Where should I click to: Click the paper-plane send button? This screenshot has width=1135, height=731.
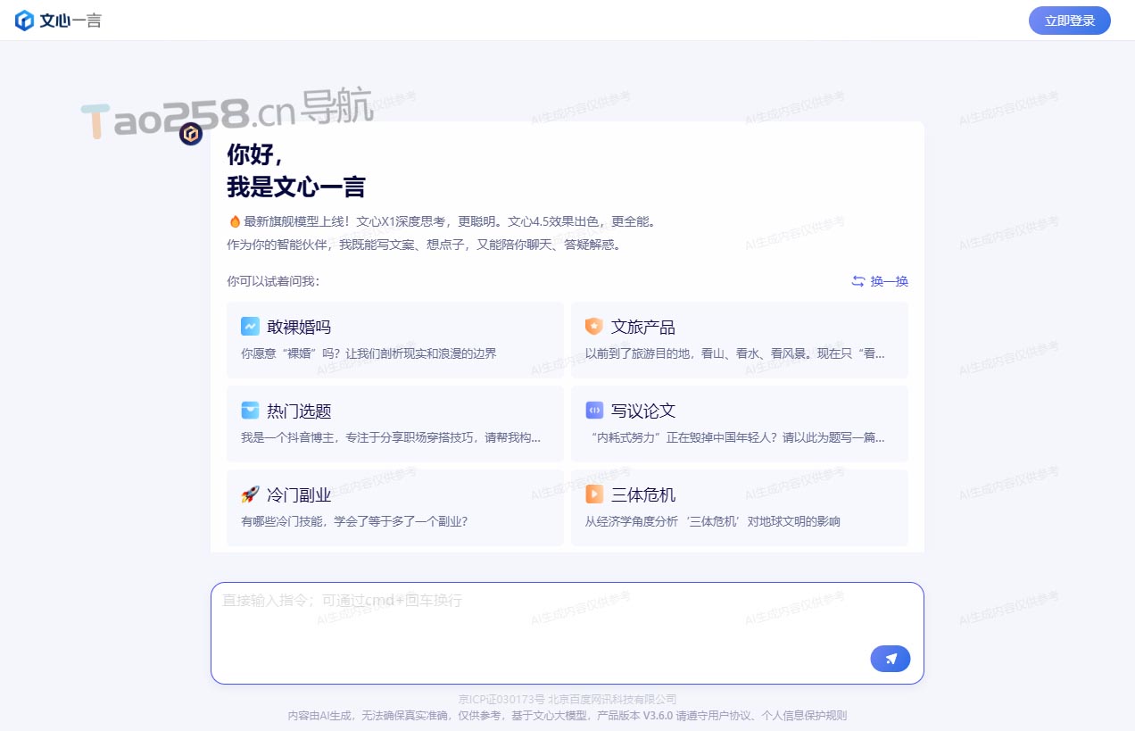[891, 659]
